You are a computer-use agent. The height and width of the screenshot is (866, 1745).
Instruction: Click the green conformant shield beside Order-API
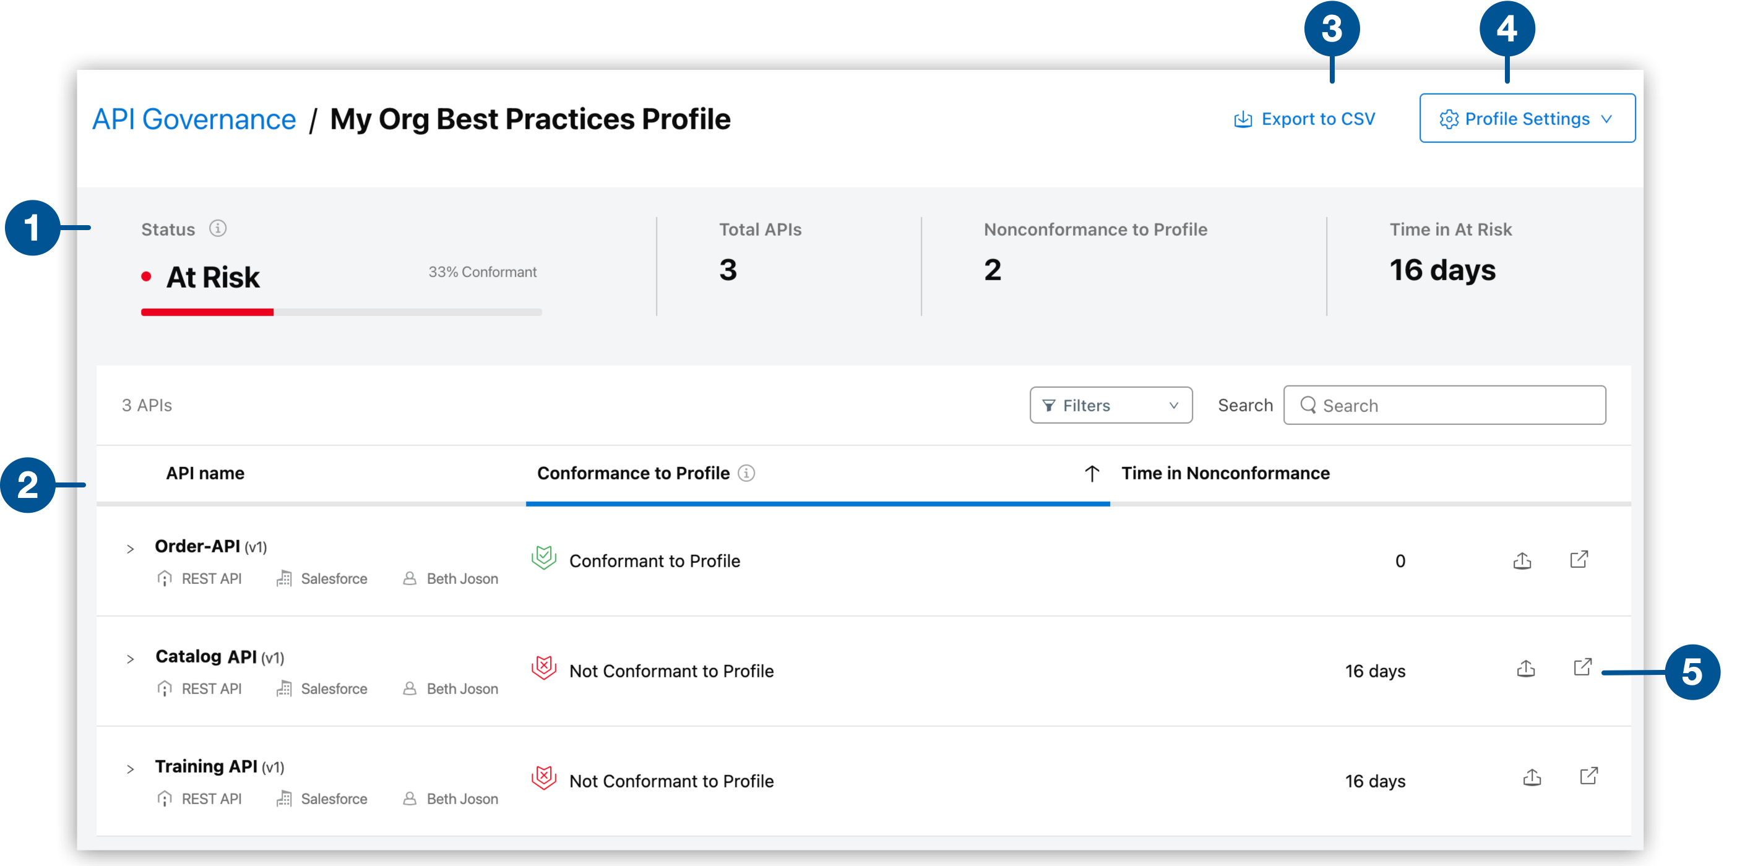[544, 559]
